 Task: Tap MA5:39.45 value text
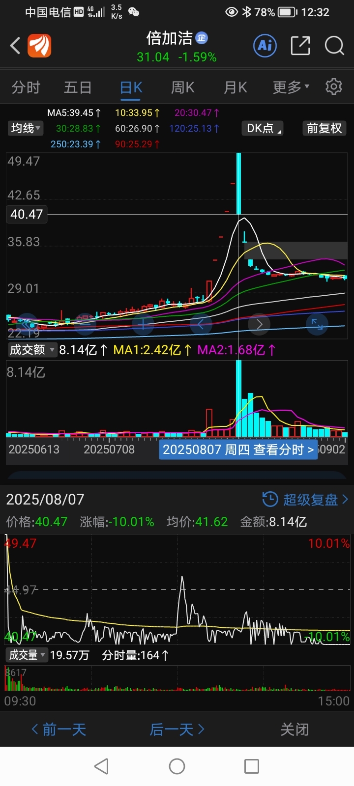click(74, 113)
